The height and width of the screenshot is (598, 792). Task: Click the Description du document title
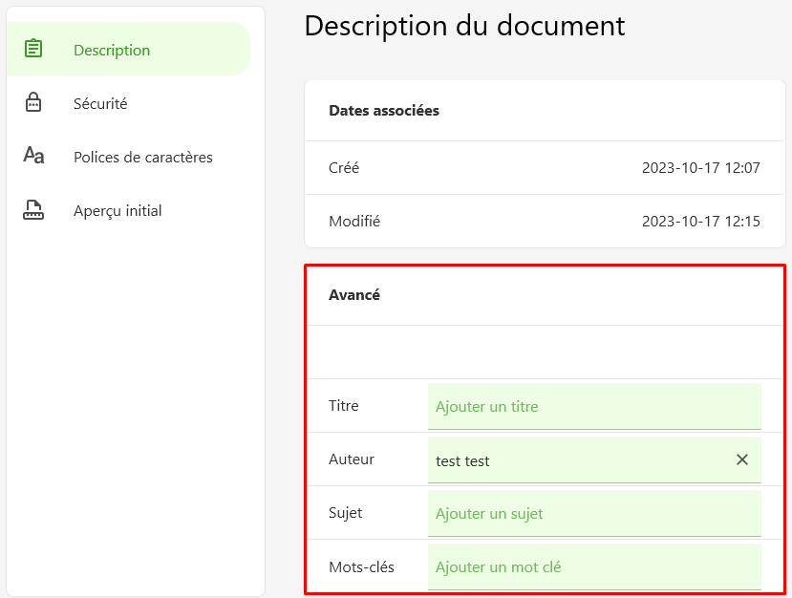click(464, 25)
